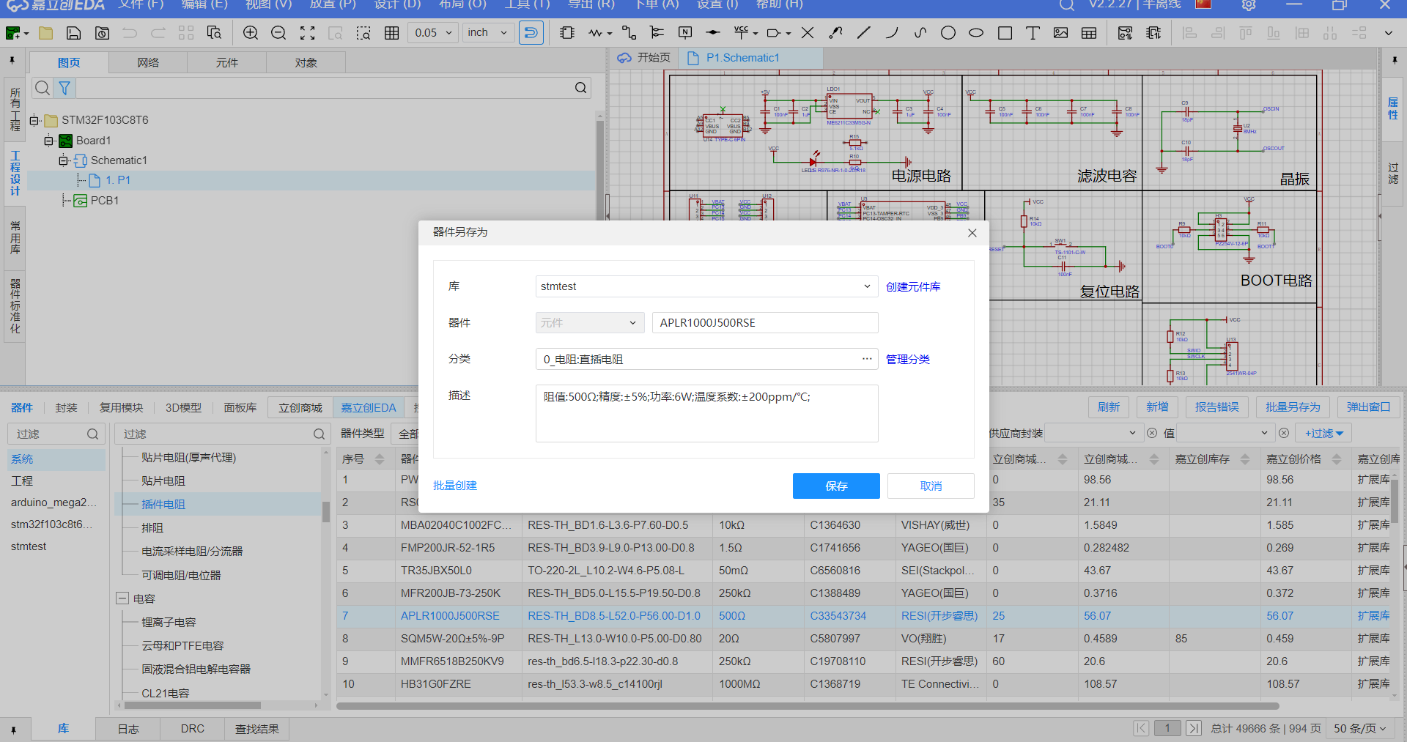Click the table's horizontal scrollbar
This screenshot has height=742, width=1407.
pyautogui.click(x=806, y=706)
